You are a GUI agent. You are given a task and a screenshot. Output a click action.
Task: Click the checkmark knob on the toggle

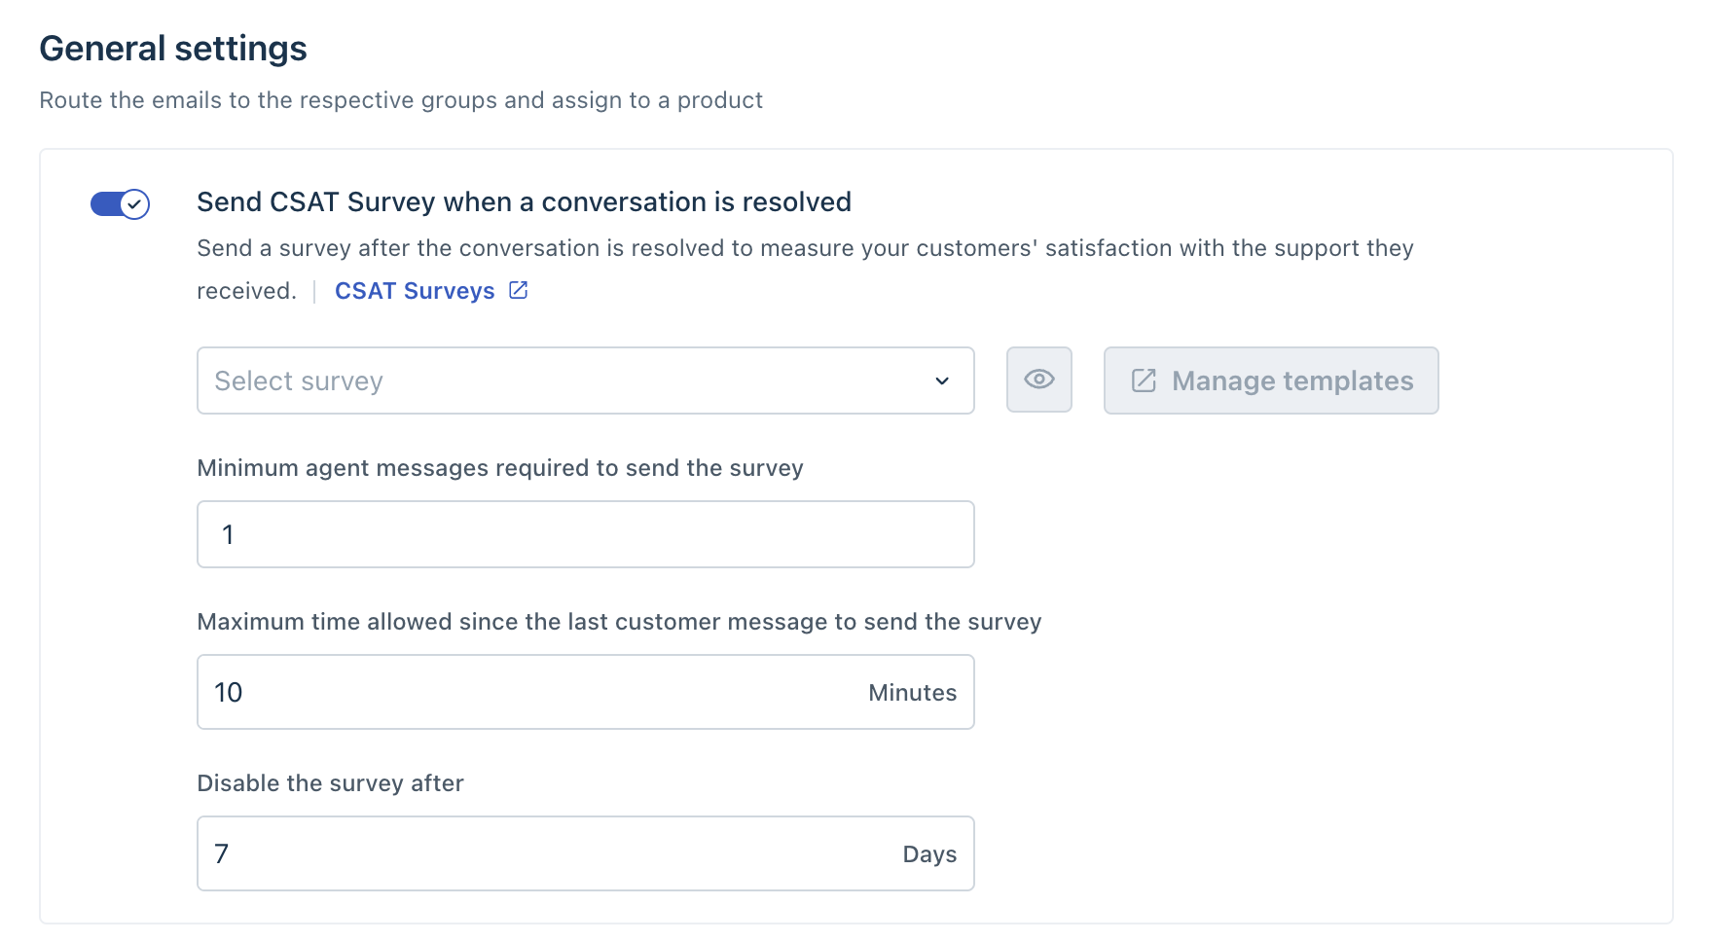(x=134, y=204)
